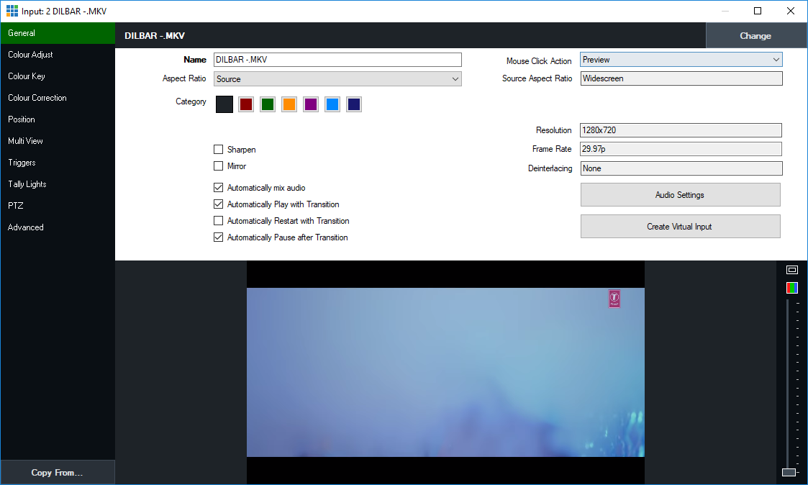Open the Advanced tab
The width and height of the screenshot is (808, 485).
pyautogui.click(x=58, y=228)
